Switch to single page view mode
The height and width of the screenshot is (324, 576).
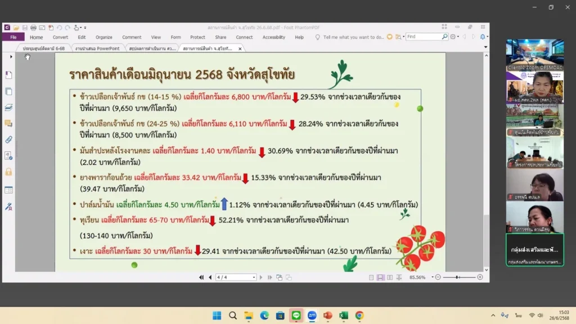click(x=371, y=277)
